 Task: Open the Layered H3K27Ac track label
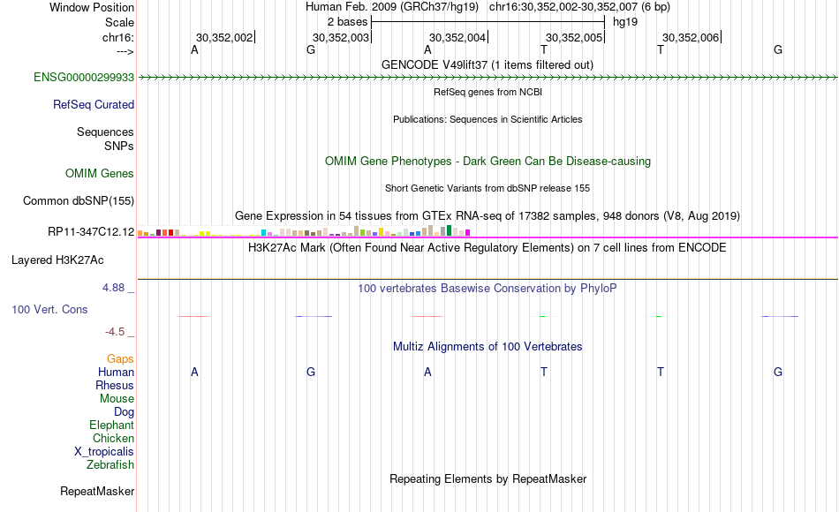click(x=57, y=260)
